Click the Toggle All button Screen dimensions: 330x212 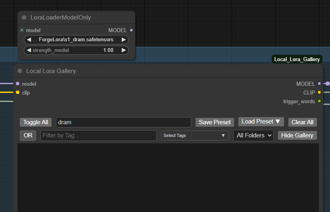pyautogui.click(x=36, y=122)
